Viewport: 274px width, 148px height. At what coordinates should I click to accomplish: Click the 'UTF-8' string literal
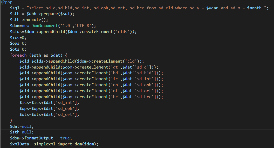click(83, 26)
